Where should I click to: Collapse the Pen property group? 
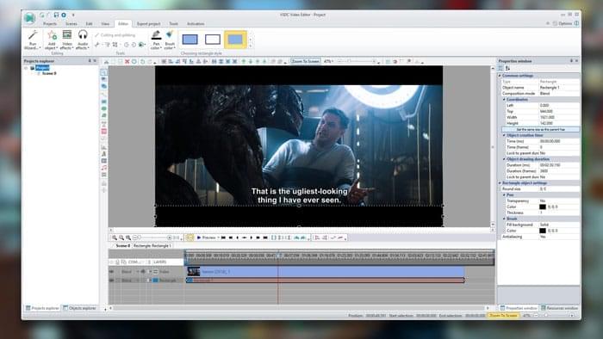[x=504, y=195]
